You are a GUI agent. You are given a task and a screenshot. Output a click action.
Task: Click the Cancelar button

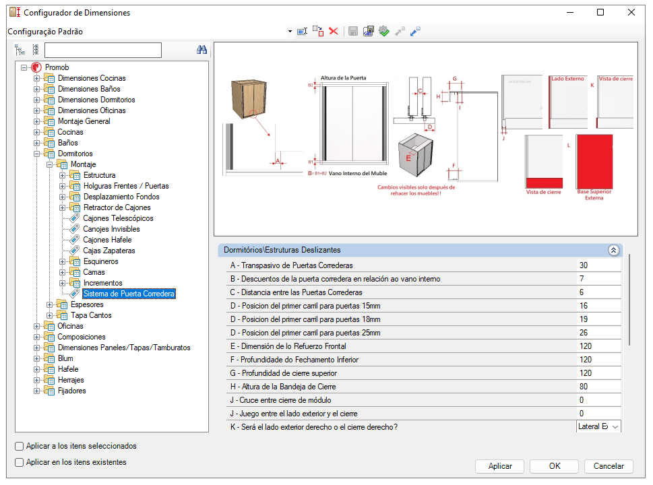tap(609, 466)
